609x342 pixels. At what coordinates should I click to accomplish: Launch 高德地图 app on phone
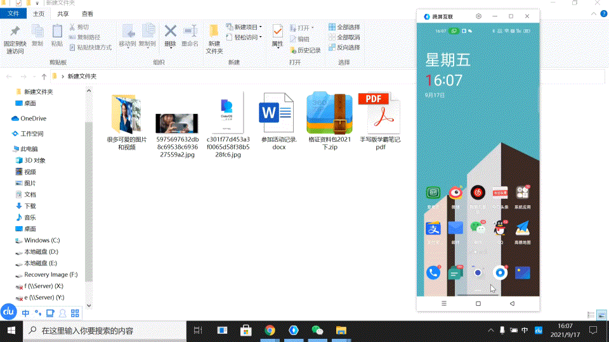pyautogui.click(x=522, y=229)
